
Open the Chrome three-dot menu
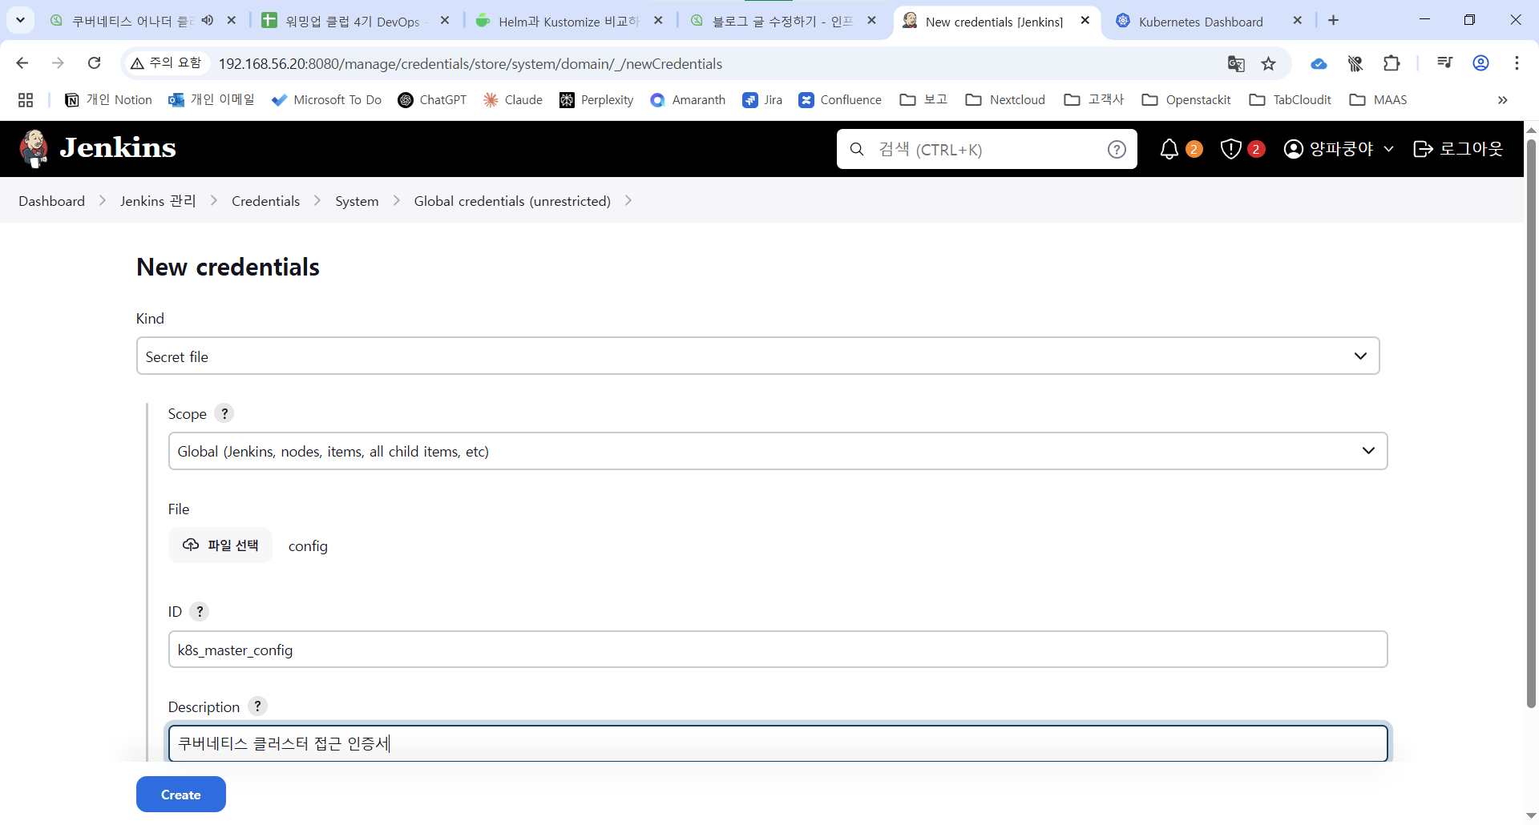1517,63
